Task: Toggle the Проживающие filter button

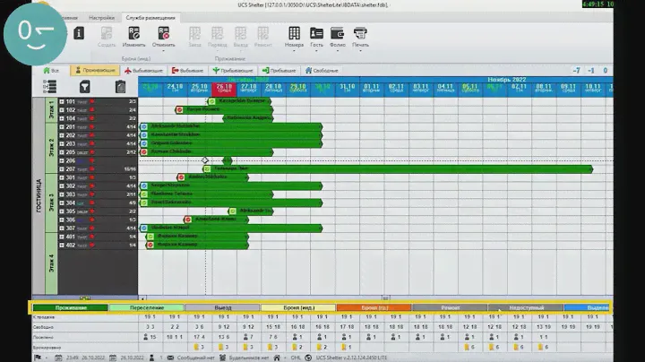Action: [94, 70]
